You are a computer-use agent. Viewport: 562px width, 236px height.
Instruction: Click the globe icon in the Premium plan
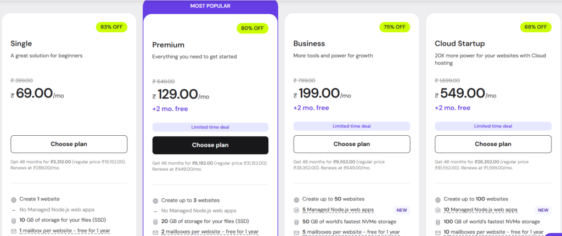point(156,200)
